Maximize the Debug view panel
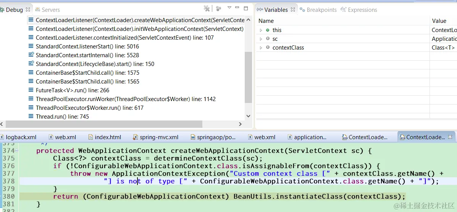Image resolution: width=457 pixels, height=212 pixels. click(x=246, y=8)
